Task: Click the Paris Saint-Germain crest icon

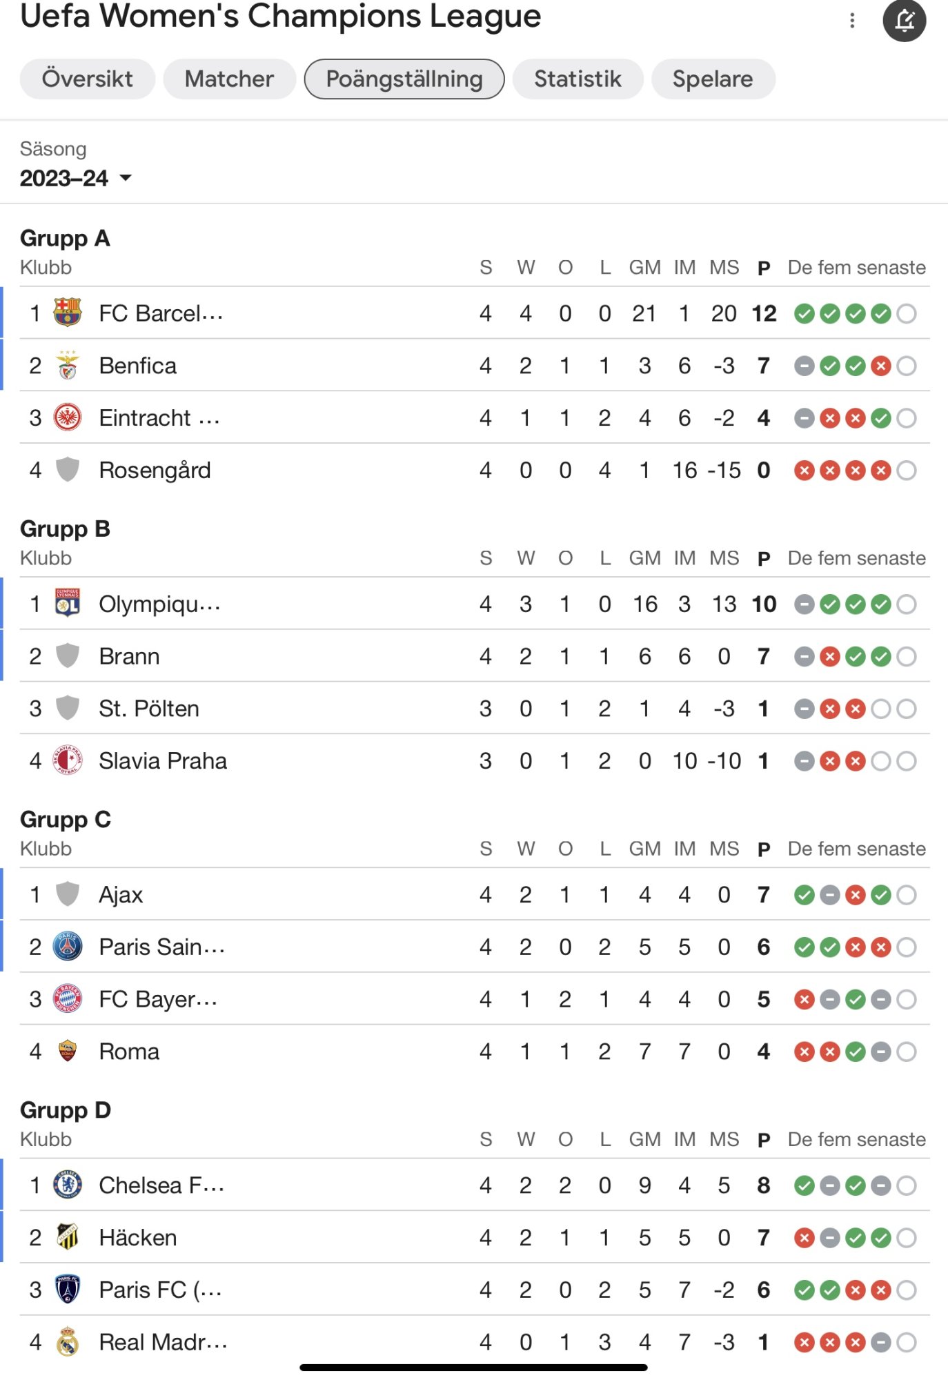Action: [x=68, y=946]
